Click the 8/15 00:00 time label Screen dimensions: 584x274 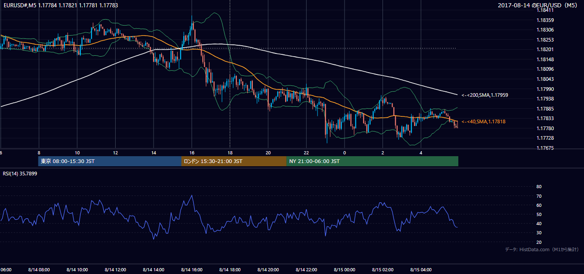[345, 269]
